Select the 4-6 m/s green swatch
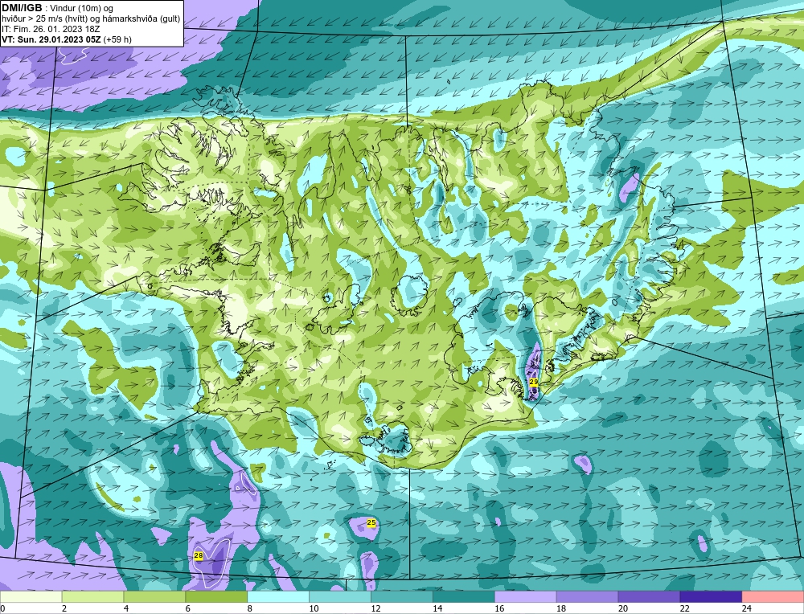Viewport: 804px width, 614px height. click(x=154, y=597)
